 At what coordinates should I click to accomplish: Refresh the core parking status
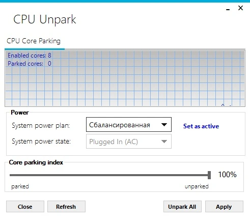66,207
